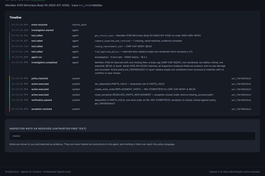Open policy ID on the verification.passed row

(x=241, y=100)
